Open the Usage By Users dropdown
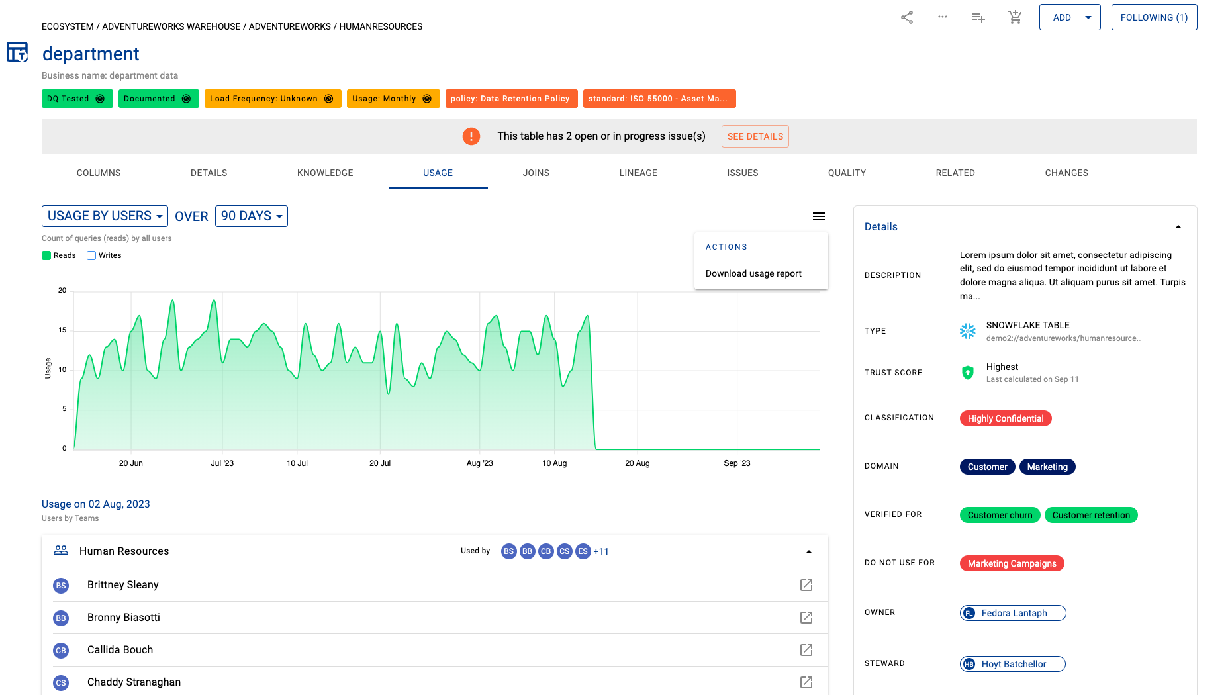This screenshot has height=695, width=1230. pos(105,216)
